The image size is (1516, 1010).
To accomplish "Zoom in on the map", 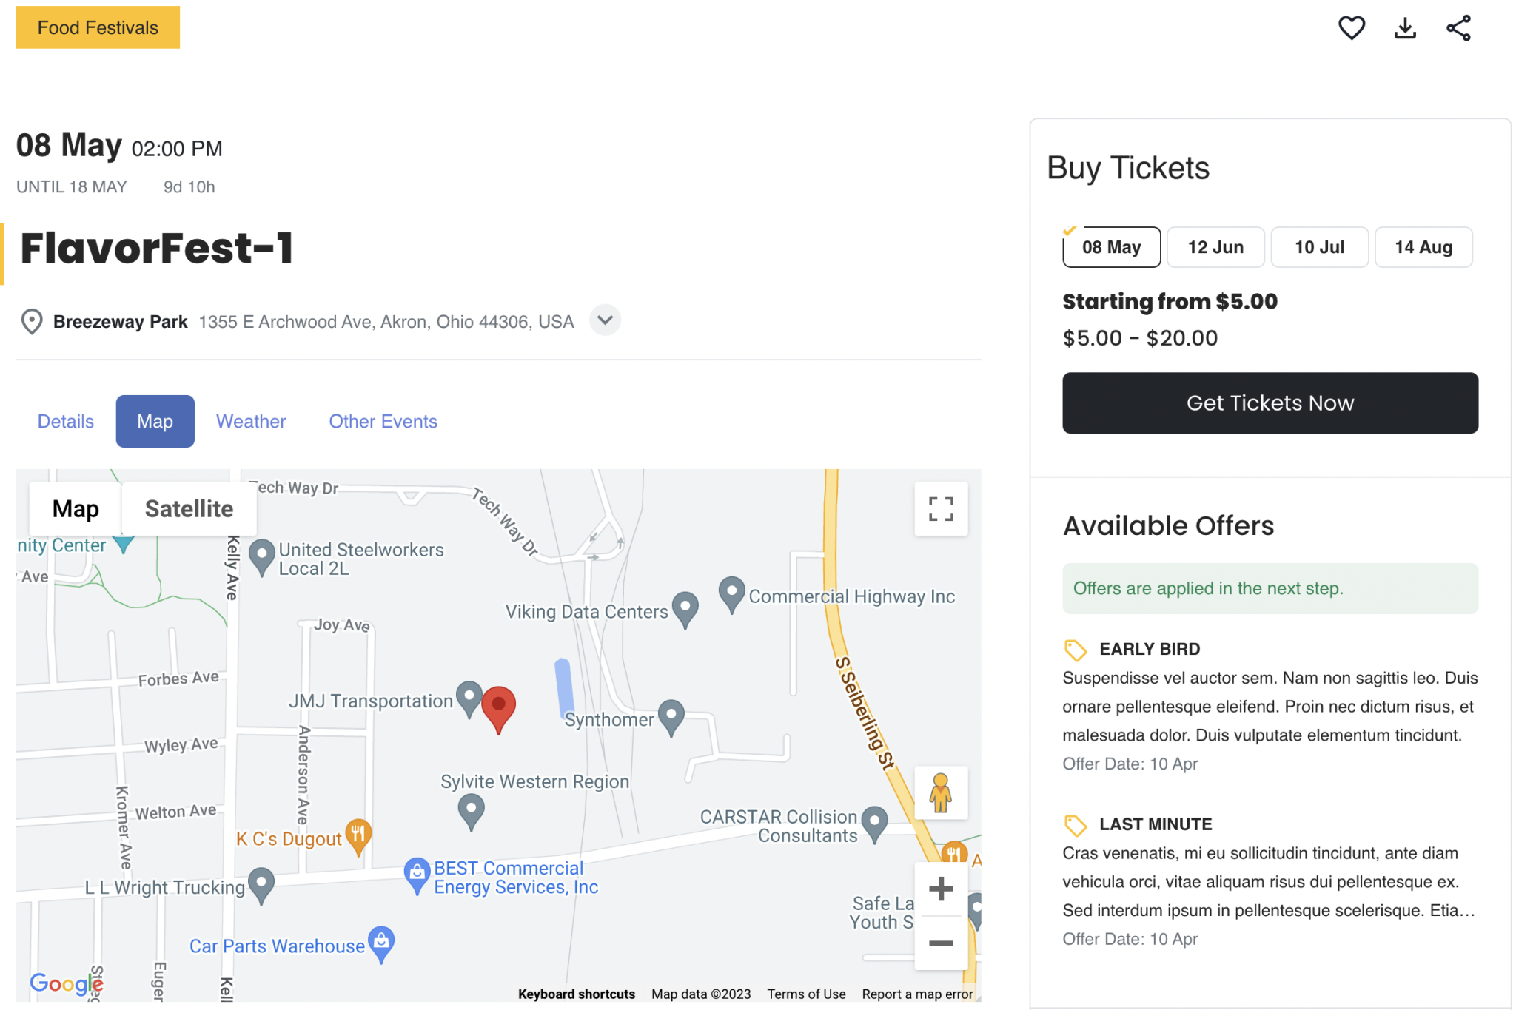I will pos(940,889).
